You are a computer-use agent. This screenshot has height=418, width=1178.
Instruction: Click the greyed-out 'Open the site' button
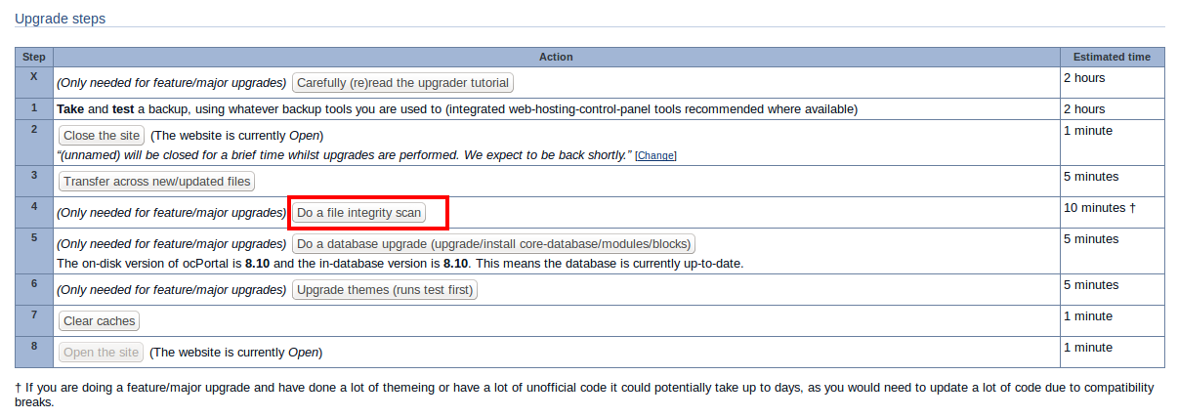point(102,352)
